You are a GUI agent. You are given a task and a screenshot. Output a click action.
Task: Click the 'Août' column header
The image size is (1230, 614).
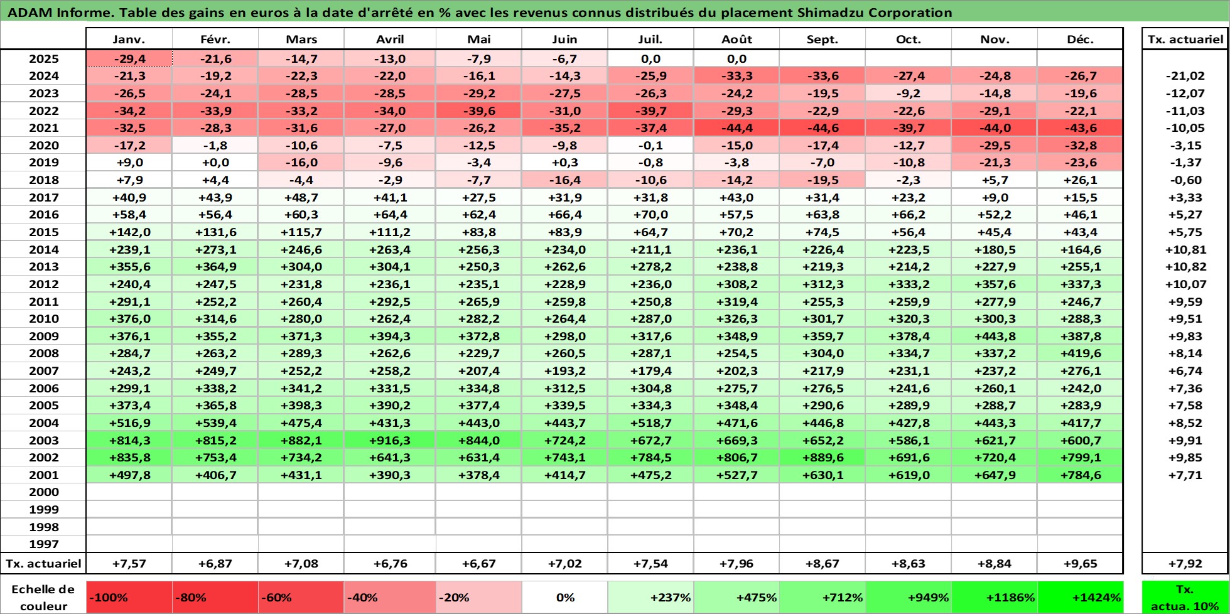pyautogui.click(x=736, y=39)
